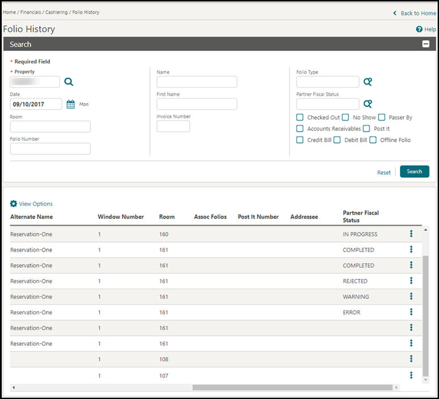The image size is (439, 399).
Task: Toggle the Offline Folio checkbox
Action: pos(373,139)
